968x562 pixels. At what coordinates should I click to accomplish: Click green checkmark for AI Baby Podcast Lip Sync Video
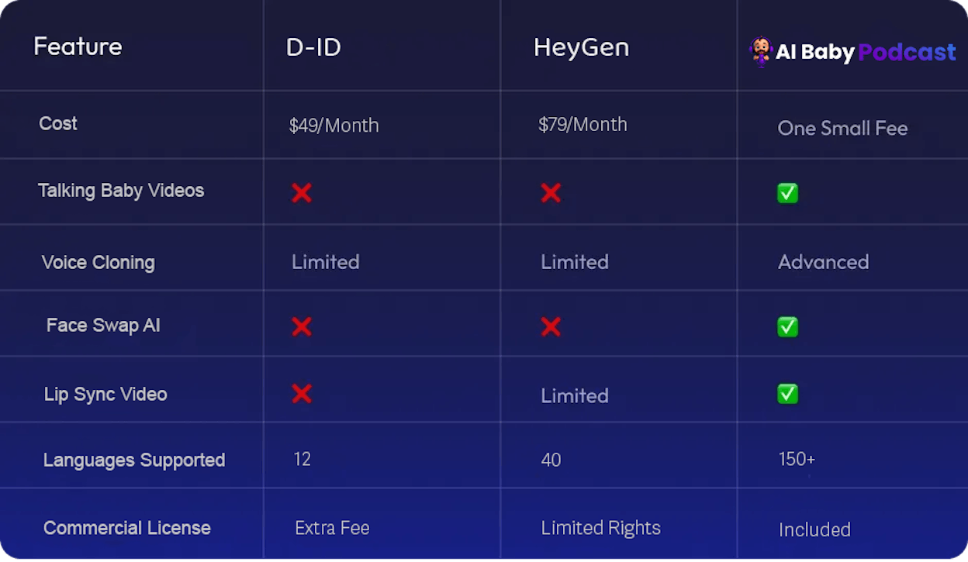[x=787, y=394]
